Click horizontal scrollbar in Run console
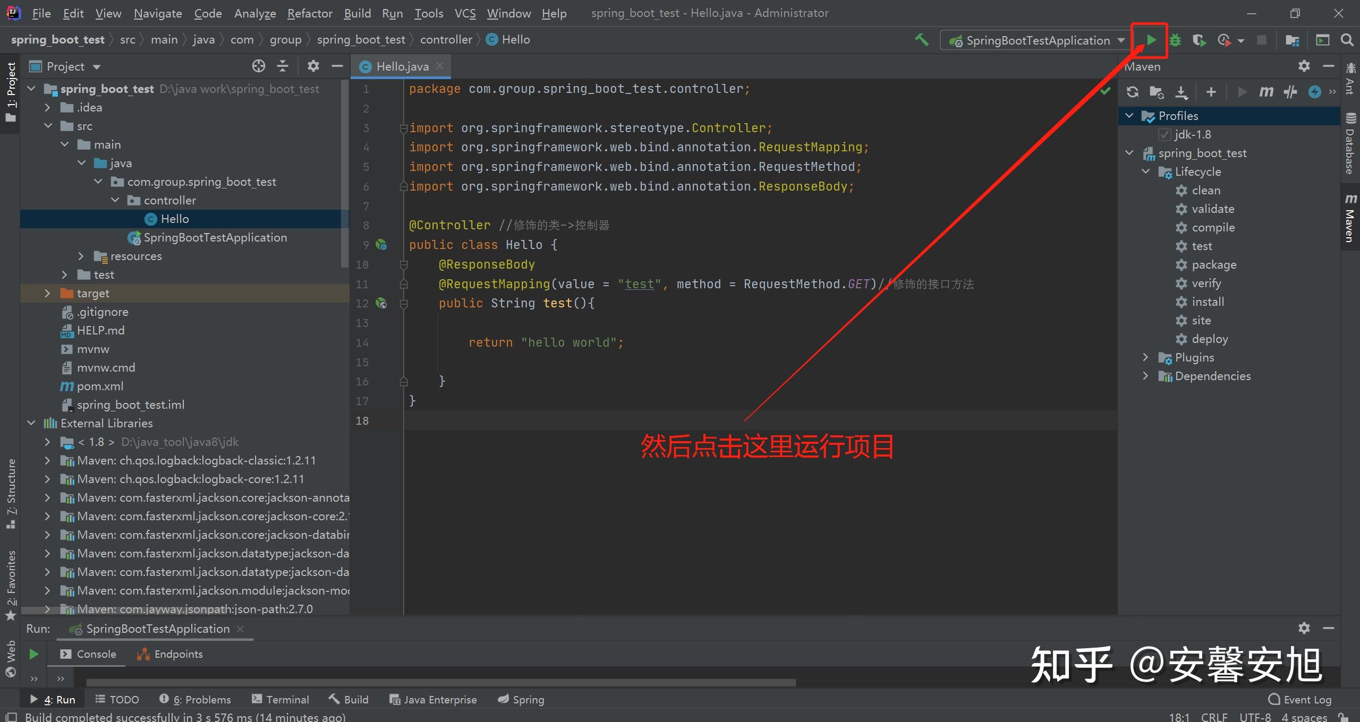Viewport: 1360px width, 722px height. point(441,682)
